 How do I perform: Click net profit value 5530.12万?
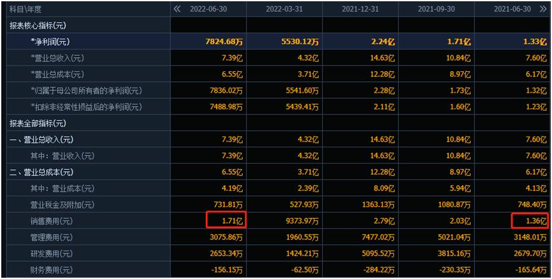click(x=300, y=42)
